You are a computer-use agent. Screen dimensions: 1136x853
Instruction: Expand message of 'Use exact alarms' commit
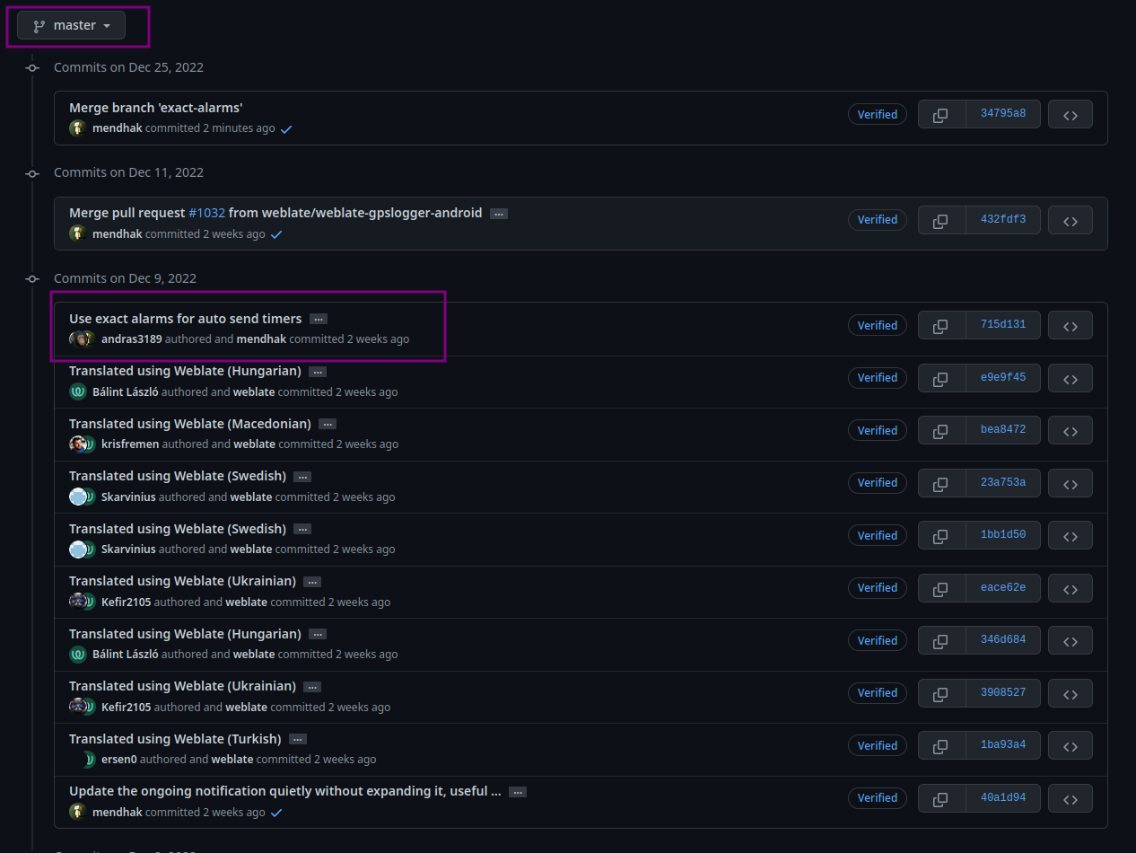click(x=318, y=319)
